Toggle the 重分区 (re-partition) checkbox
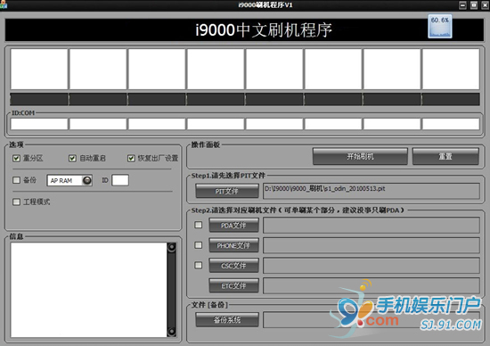Screen dimensions: 490x346 coord(16,159)
